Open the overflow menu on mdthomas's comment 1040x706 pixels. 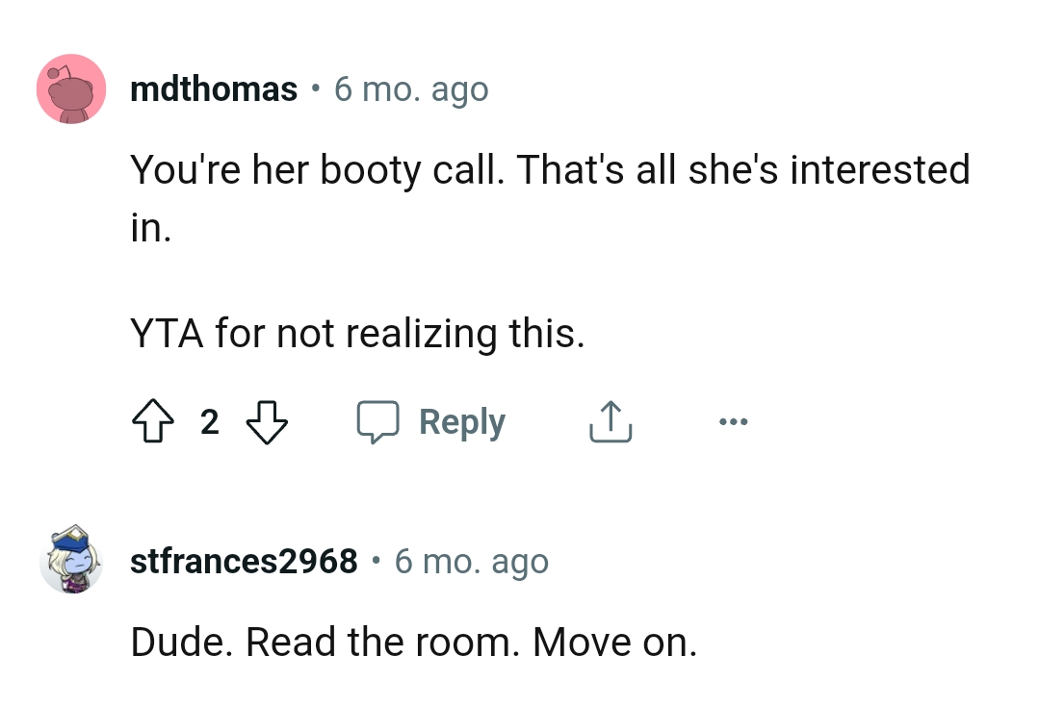[x=734, y=421]
